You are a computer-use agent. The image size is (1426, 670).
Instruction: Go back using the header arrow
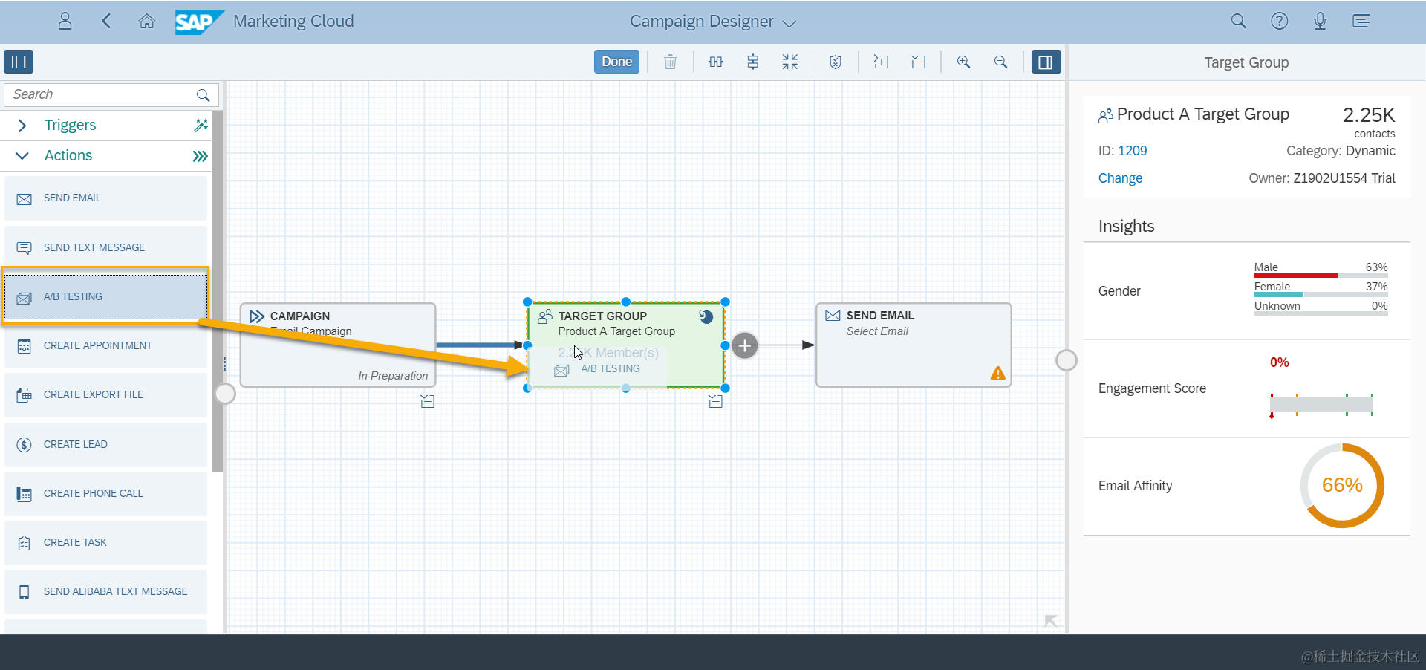[106, 21]
